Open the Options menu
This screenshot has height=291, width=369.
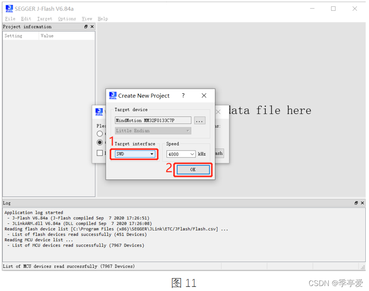67,19
